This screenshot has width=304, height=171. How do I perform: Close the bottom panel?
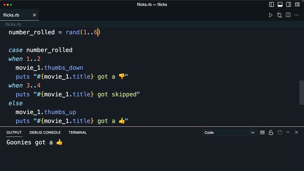[297, 132]
